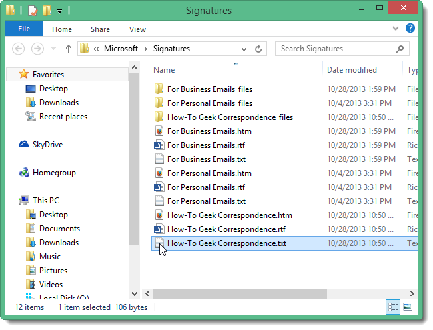The height and width of the screenshot is (330, 433).
Task: Select For Personal Emails.htm Firefox icon
Action: [x=159, y=173]
